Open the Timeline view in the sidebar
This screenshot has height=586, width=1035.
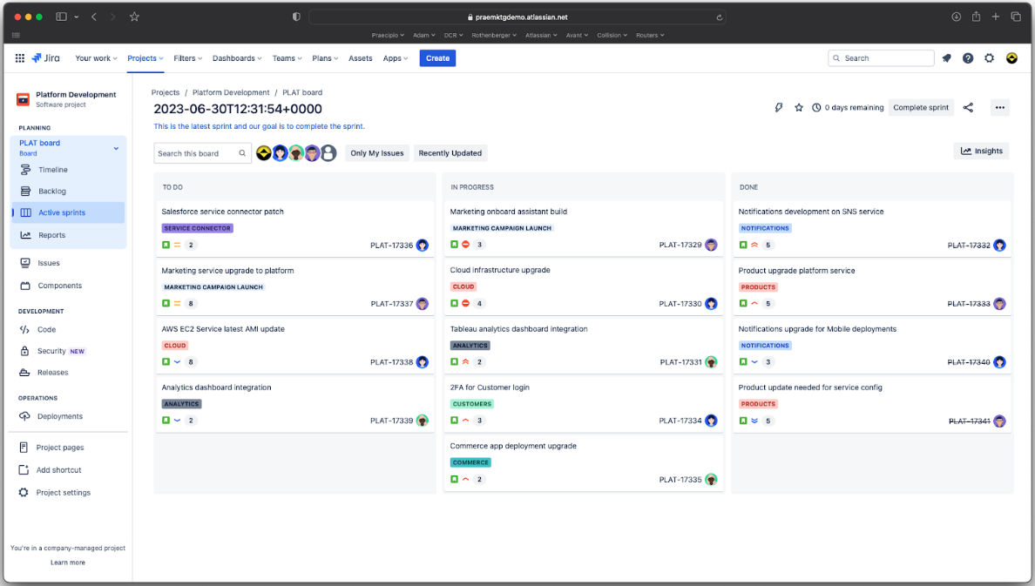[51, 170]
